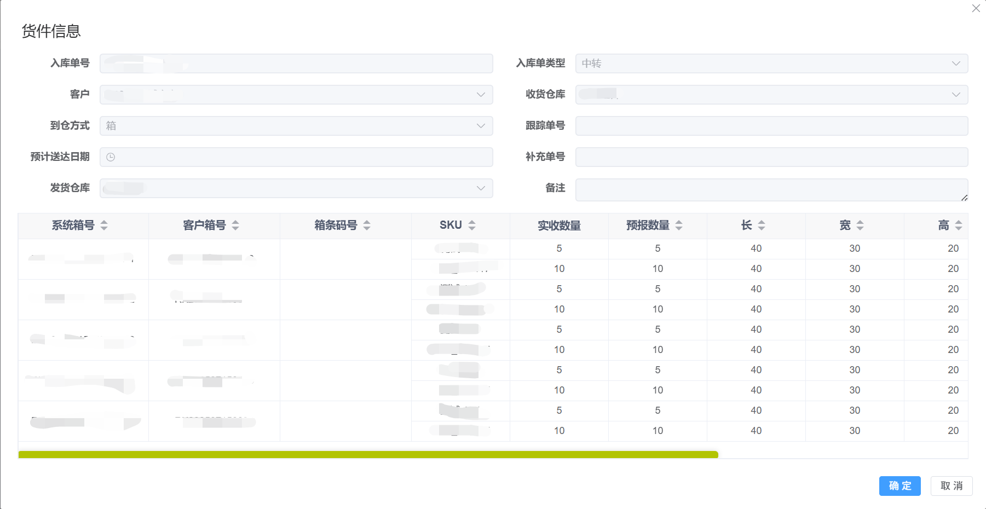Viewport: 986px width, 509px height.
Task: Focus the 备注 remarks text area
Action: (771, 189)
